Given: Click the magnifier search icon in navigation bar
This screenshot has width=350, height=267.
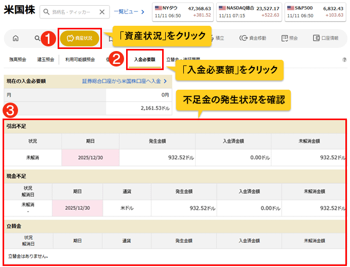Looking at the screenshot, I should [37, 38].
